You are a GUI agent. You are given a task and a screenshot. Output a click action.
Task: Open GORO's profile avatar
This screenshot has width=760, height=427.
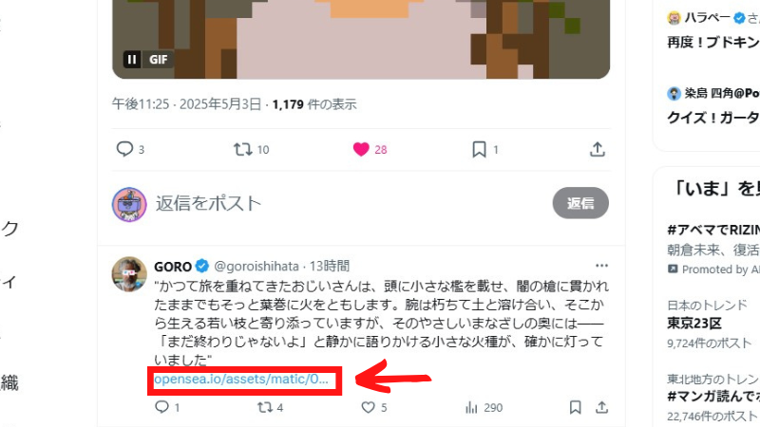point(129,274)
